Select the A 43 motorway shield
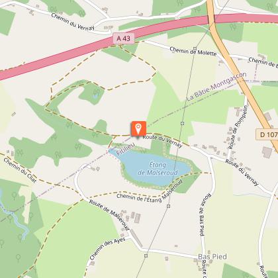This screenshot has width=278, height=278. [123, 38]
